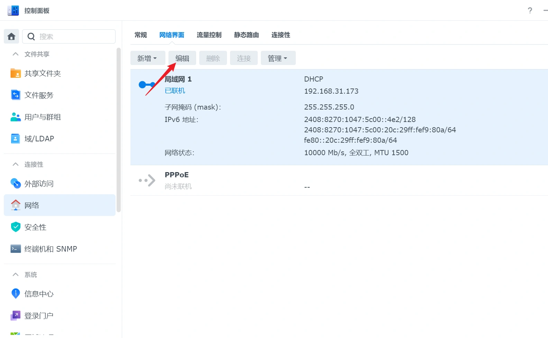The height and width of the screenshot is (338, 548).
Task: Click the home icon in sidebar
Action: [11, 36]
